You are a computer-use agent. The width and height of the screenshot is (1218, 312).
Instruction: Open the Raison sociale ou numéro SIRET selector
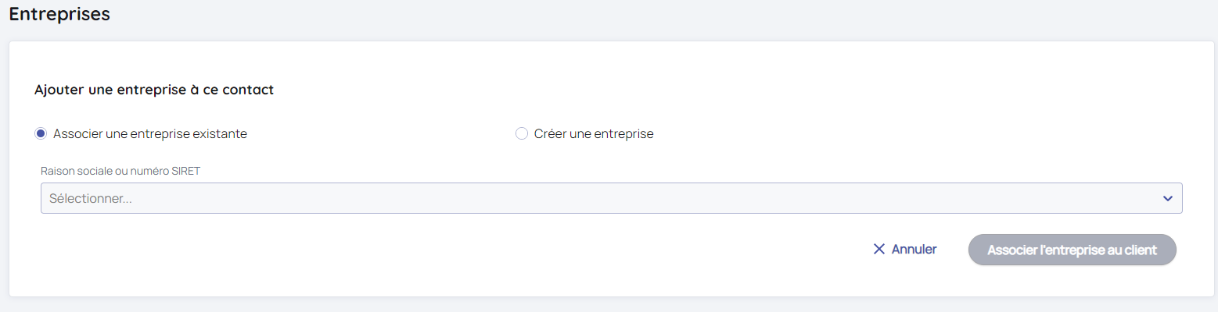[610, 198]
